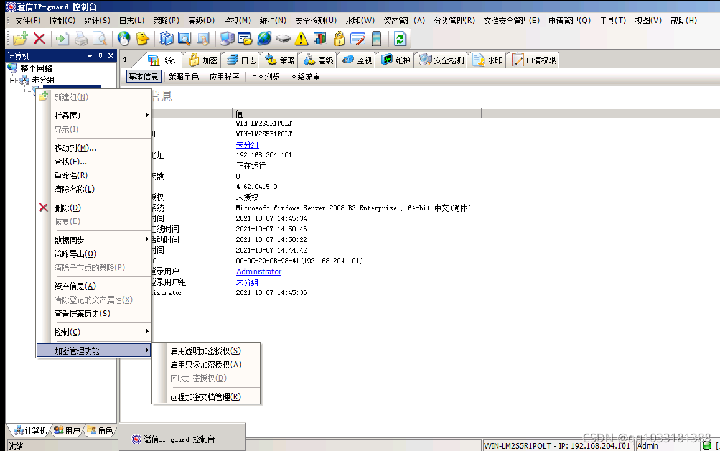Choose 移动到(M)... in context menu
This screenshot has height=451, width=720.
tap(93, 148)
